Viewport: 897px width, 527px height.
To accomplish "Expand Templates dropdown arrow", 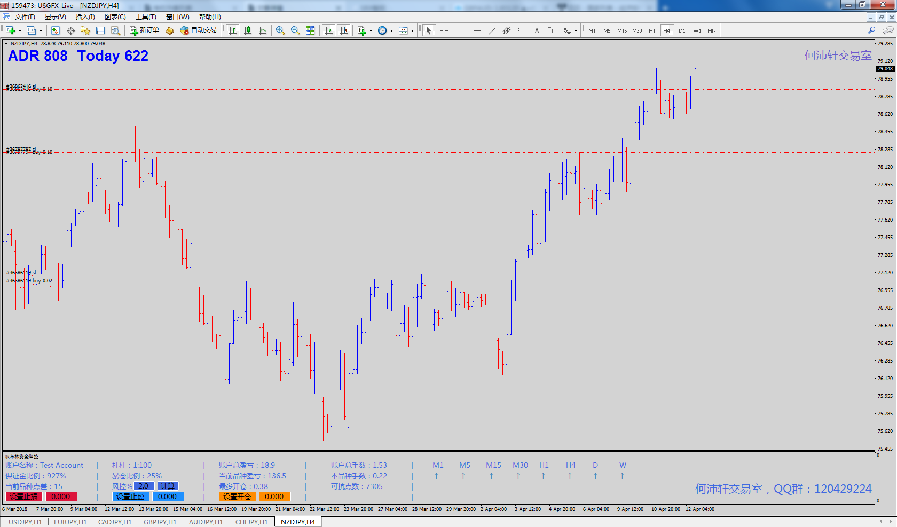I will click(x=412, y=31).
